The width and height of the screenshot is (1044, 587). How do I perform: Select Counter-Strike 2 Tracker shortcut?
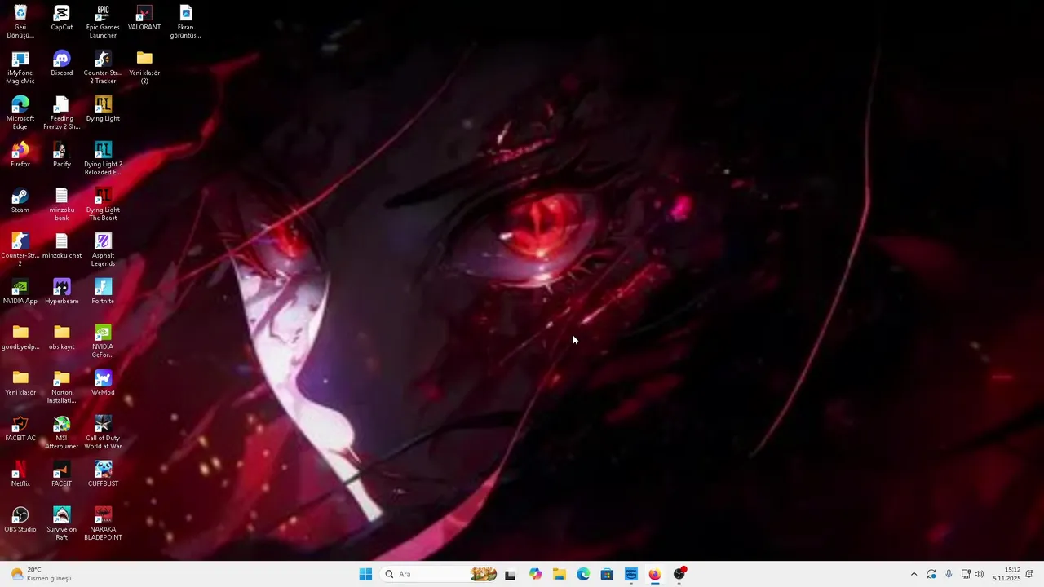click(x=103, y=68)
